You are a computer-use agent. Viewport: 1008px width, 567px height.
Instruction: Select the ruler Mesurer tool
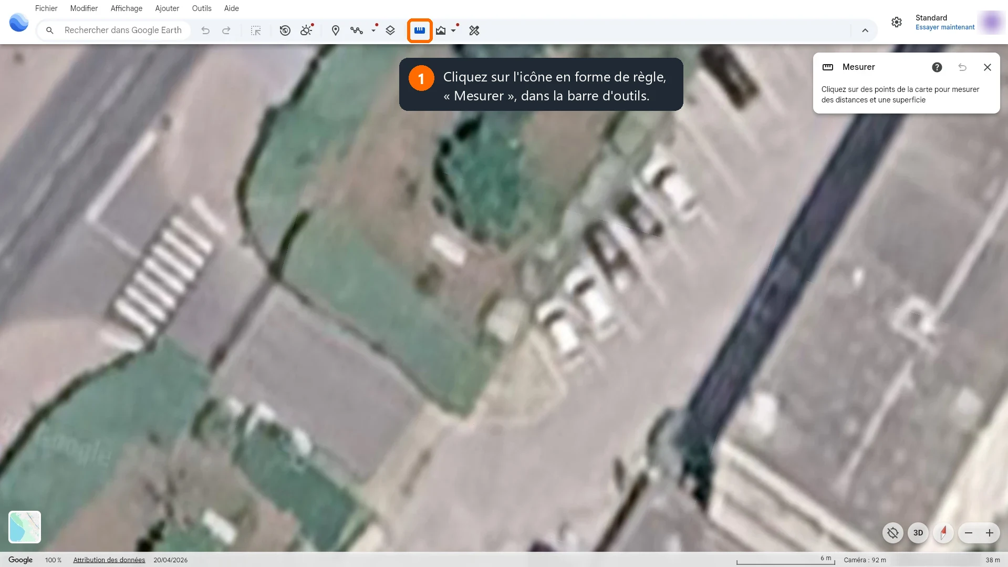(x=420, y=30)
